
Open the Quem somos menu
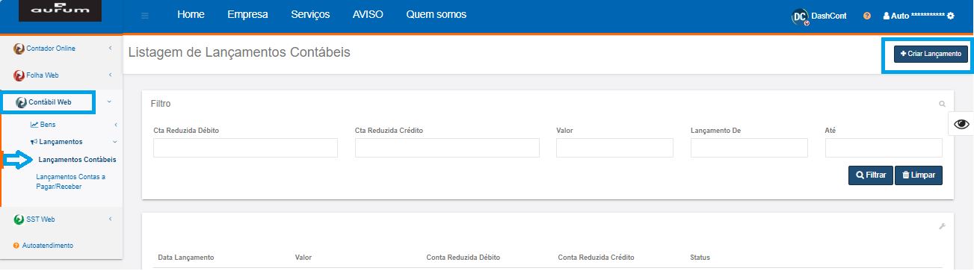point(436,15)
